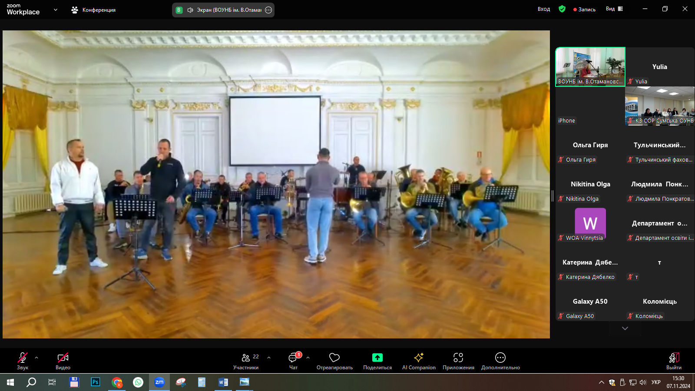Click the More (Дополнительно) options icon
695x391 pixels.
pyautogui.click(x=500, y=358)
